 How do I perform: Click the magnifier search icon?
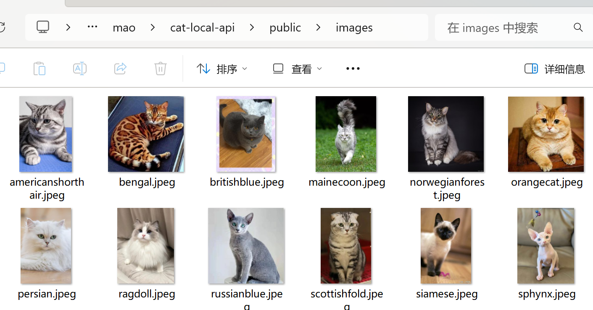[578, 28]
